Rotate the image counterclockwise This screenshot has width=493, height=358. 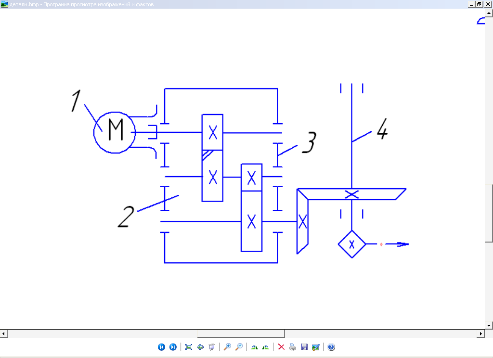pyautogui.click(x=265, y=347)
